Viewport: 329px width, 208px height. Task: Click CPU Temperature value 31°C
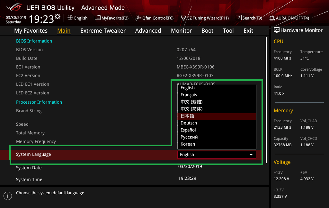coord(305,58)
